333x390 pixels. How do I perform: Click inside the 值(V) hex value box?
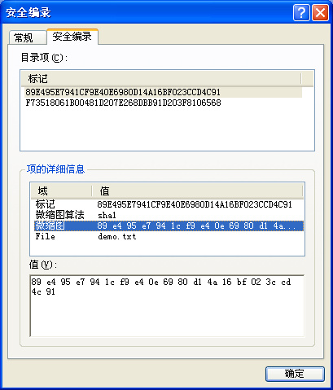coord(167,306)
